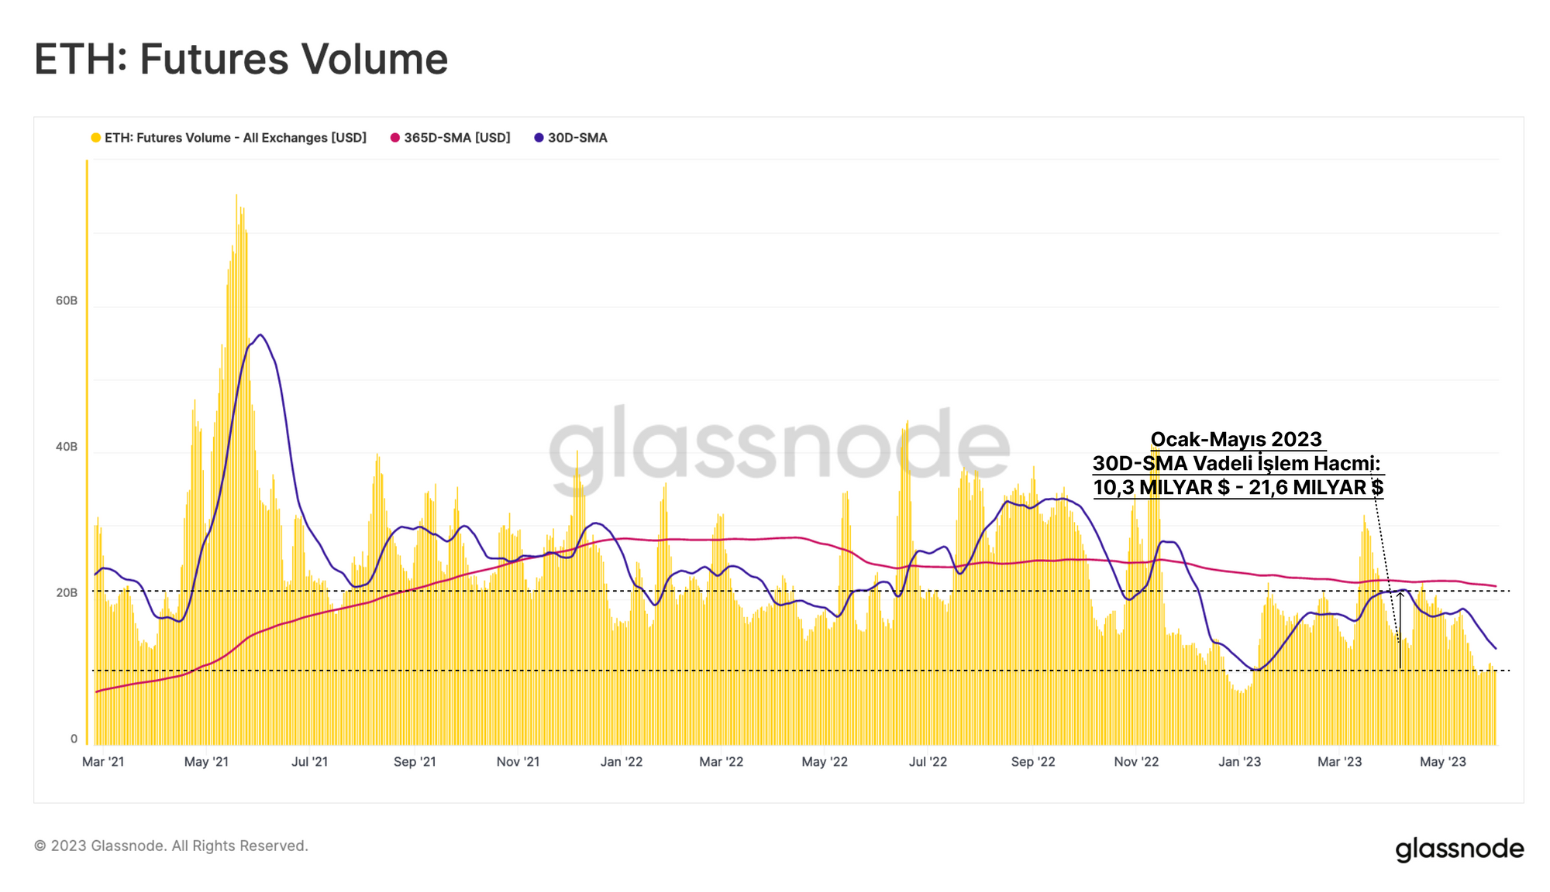Toggle the 365D-SMA [USD] legend label
The height and width of the screenshot is (892, 1550).
tap(457, 138)
